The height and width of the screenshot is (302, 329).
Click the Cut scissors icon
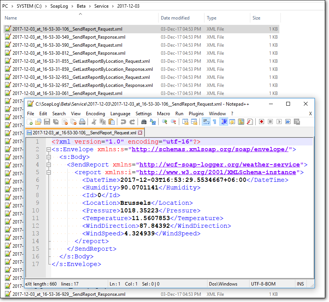point(94,122)
